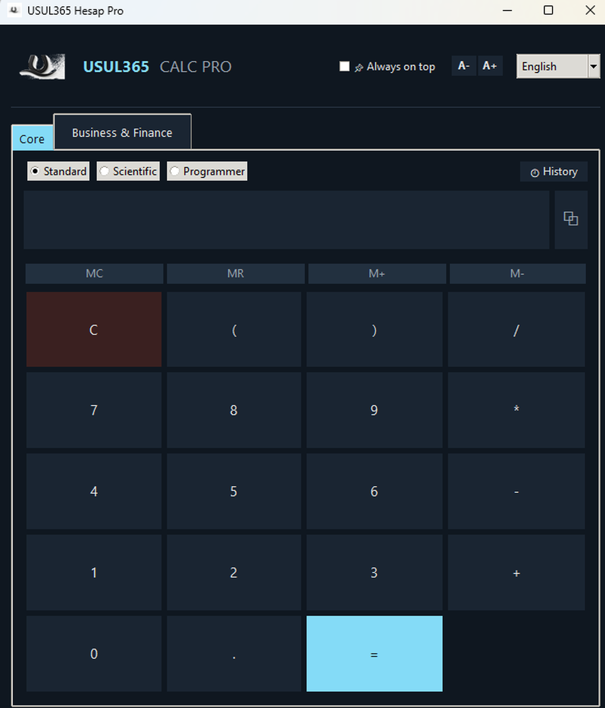Open the Business & Finance tab
Image resolution: width=605 pixels, height=708 pixels.
click(x=122, y=132)
